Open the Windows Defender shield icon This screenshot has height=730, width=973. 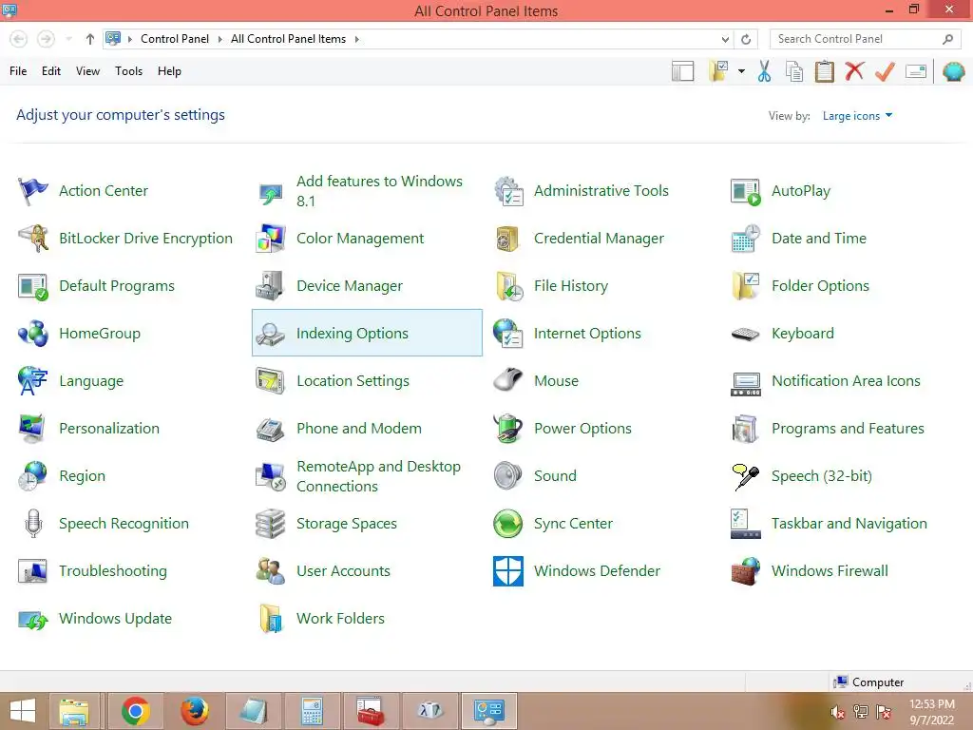(507, 571)
